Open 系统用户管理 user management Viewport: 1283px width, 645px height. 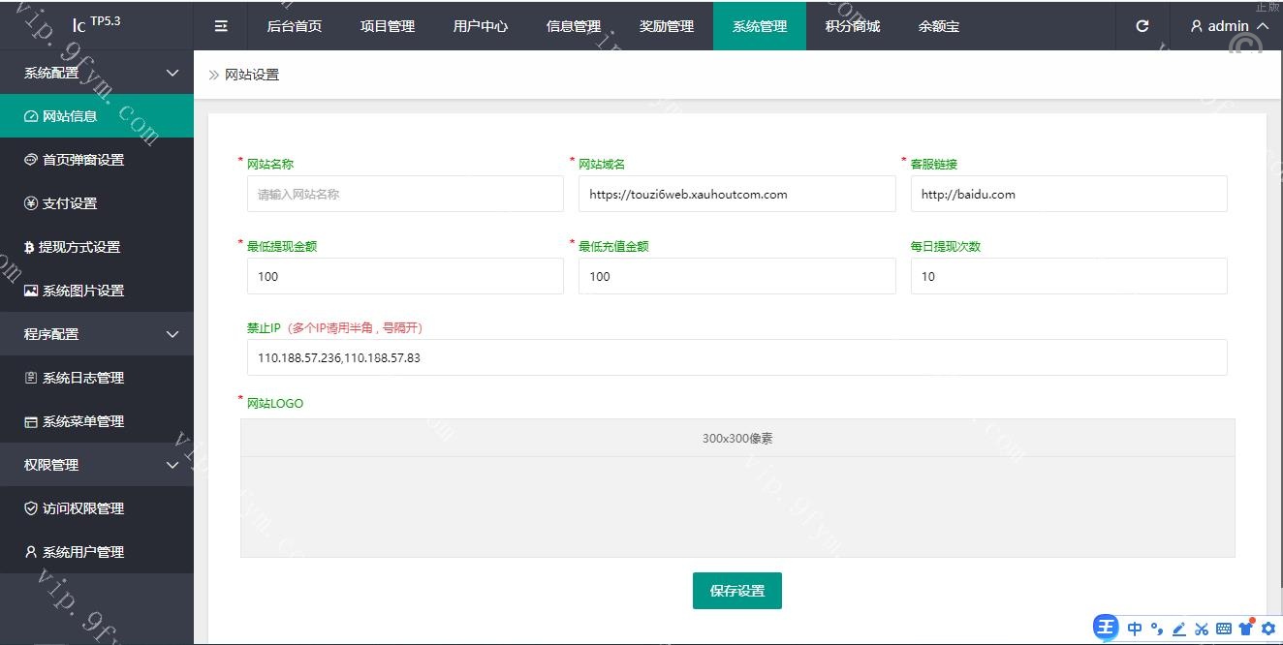tap(83, 552)
